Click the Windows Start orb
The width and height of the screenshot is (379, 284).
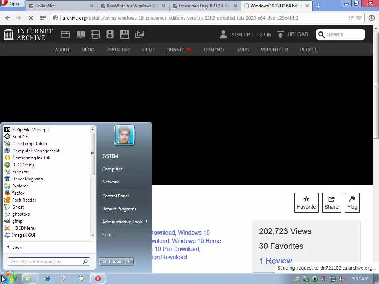pos(9,278)
